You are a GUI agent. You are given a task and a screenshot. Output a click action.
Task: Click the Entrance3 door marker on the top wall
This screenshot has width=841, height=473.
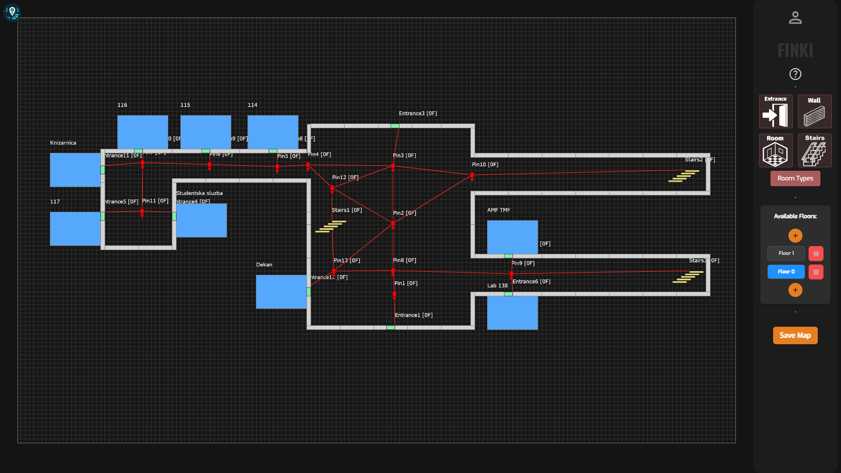395,126
